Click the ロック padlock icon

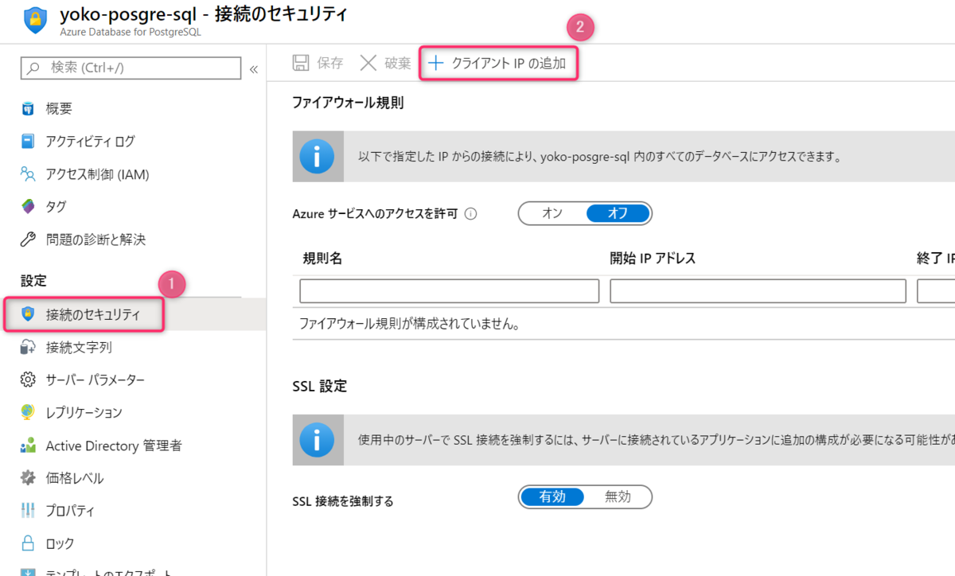click(x=28, y=543)
